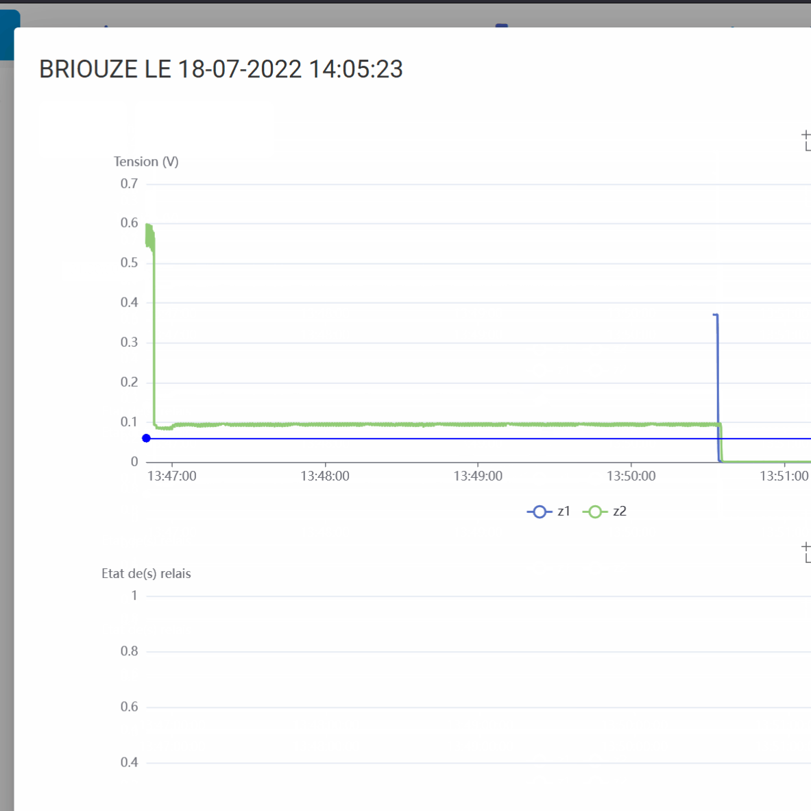Click the Tension (V) axis title
The image size is (811, 811).
(x=146, y=162)
